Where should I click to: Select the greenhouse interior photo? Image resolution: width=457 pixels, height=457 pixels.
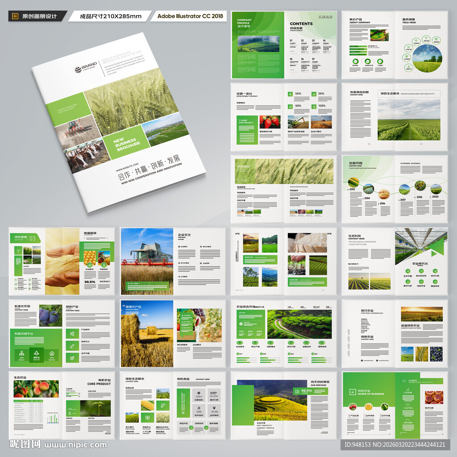click(421, 246)
